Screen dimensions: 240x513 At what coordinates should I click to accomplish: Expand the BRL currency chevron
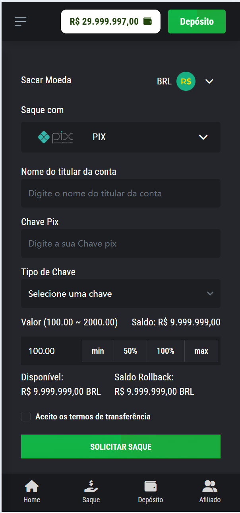[x=209, y=81]
